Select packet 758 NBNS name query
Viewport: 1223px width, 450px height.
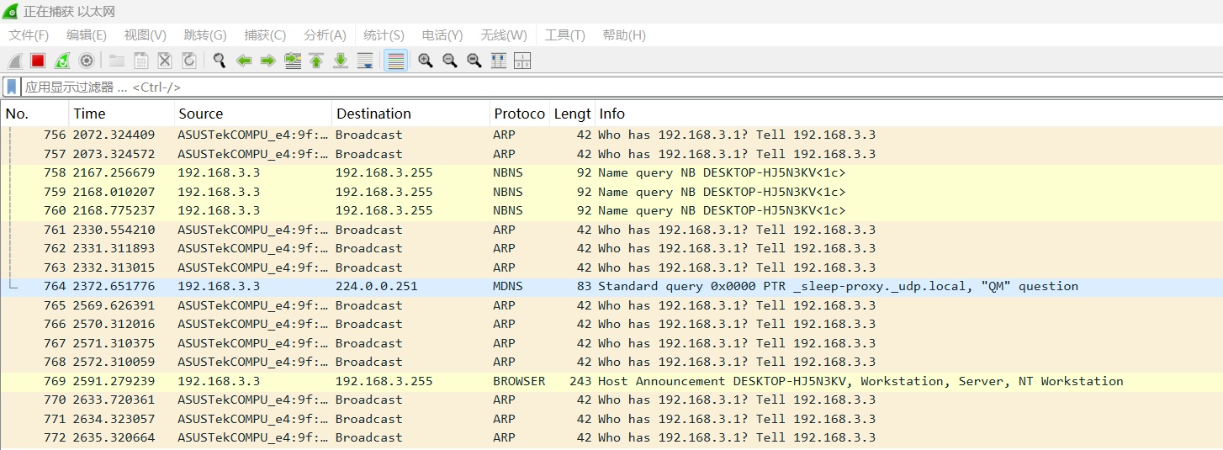[611, 172]
